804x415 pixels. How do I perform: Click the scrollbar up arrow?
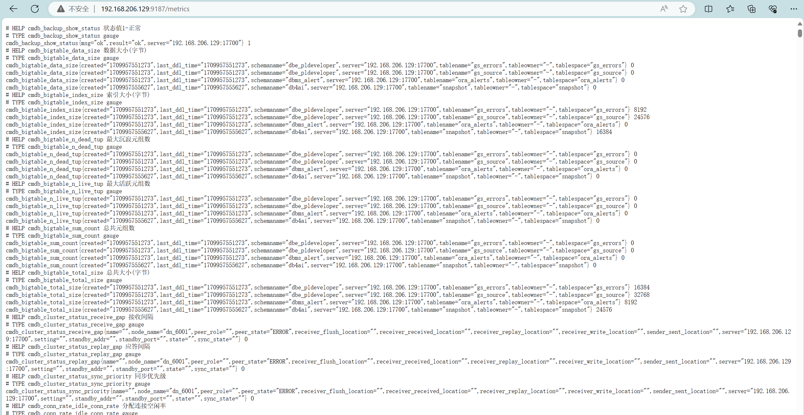coord(800,24)
